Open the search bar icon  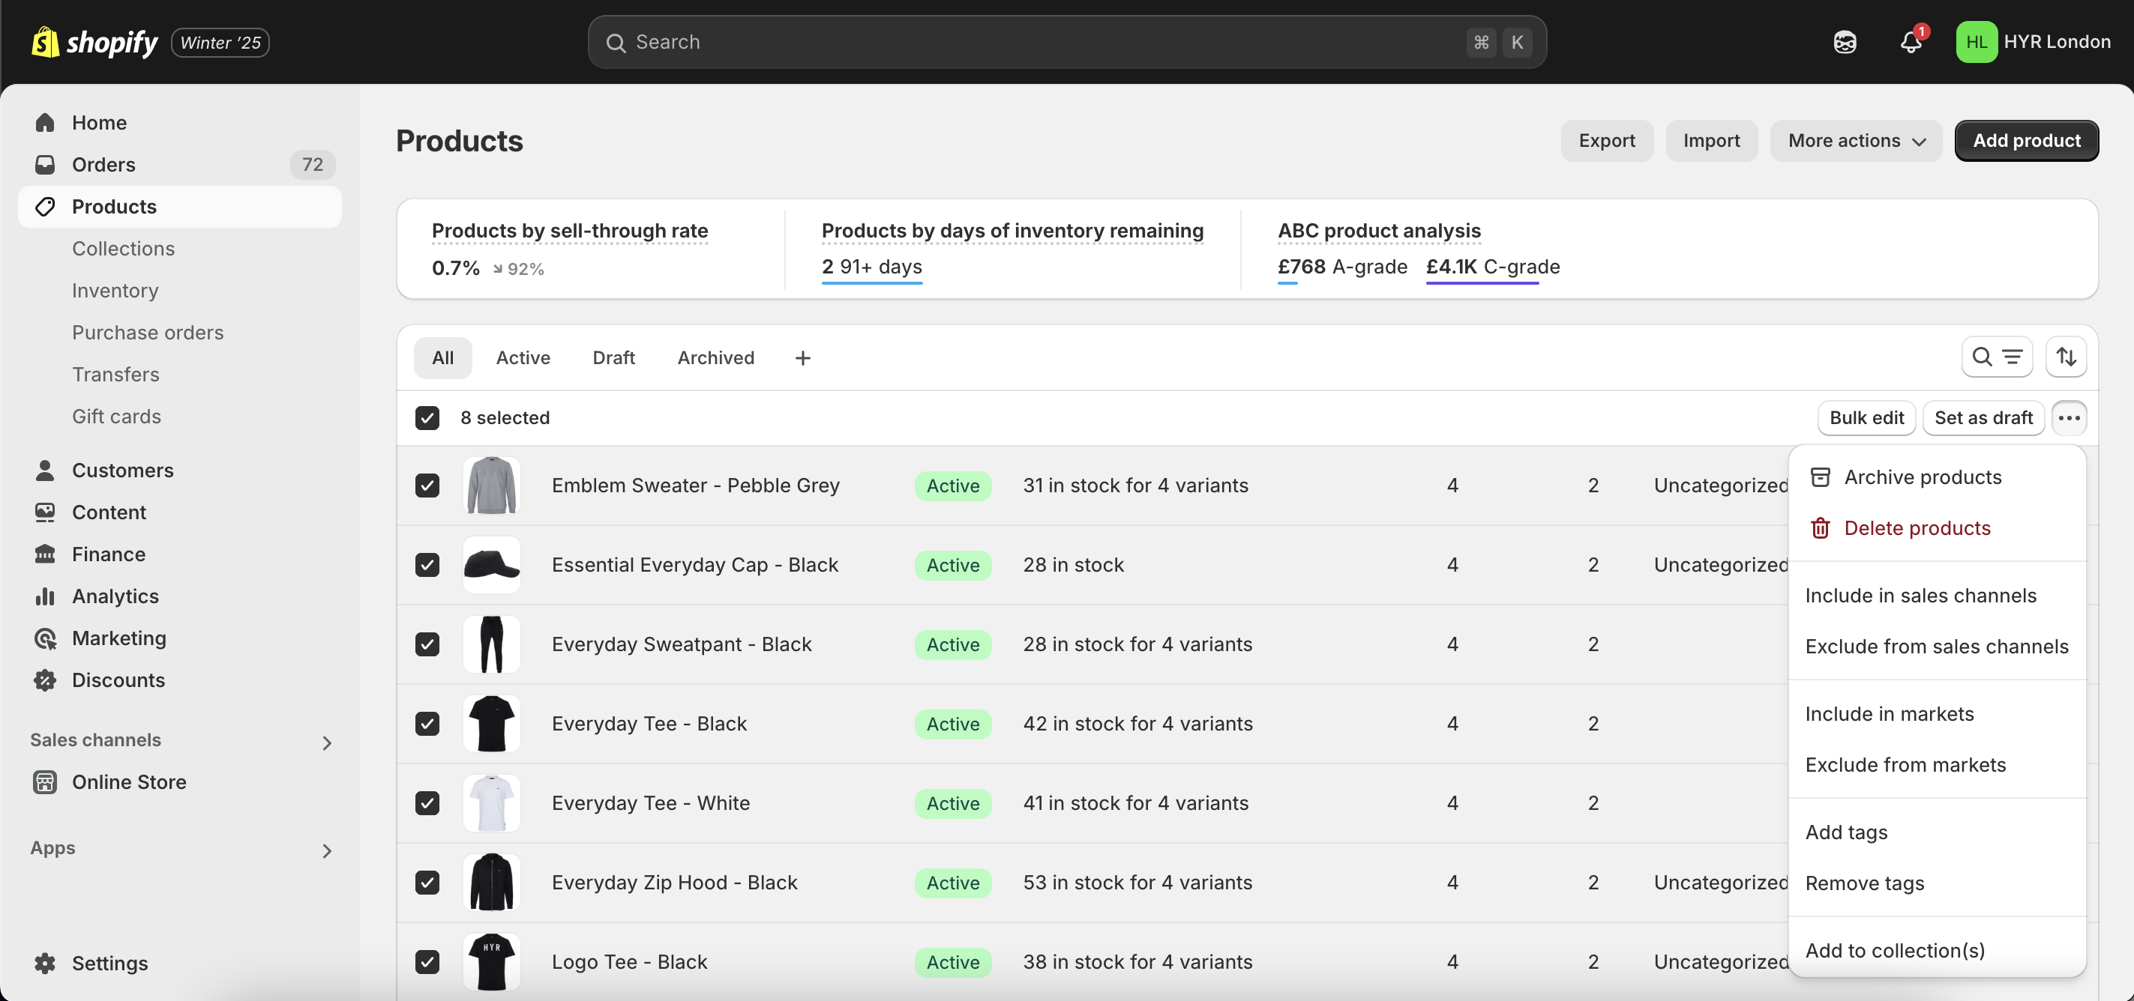1982,357
